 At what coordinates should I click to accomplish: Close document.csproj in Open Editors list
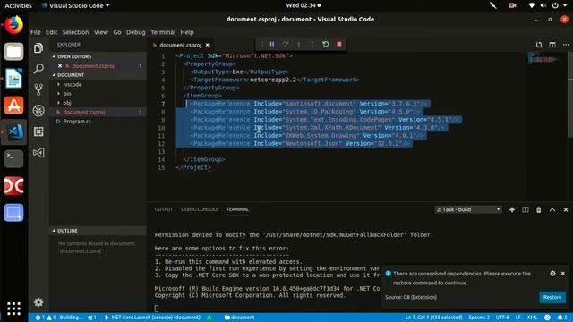60,65
